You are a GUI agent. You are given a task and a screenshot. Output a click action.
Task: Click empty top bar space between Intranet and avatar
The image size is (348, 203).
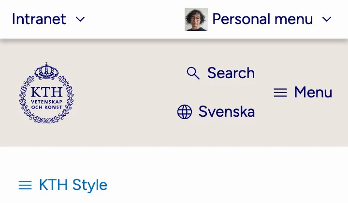(135, 19)
